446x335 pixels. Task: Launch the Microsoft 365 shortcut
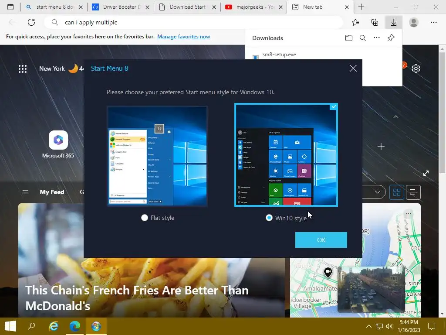pos(58,144)
